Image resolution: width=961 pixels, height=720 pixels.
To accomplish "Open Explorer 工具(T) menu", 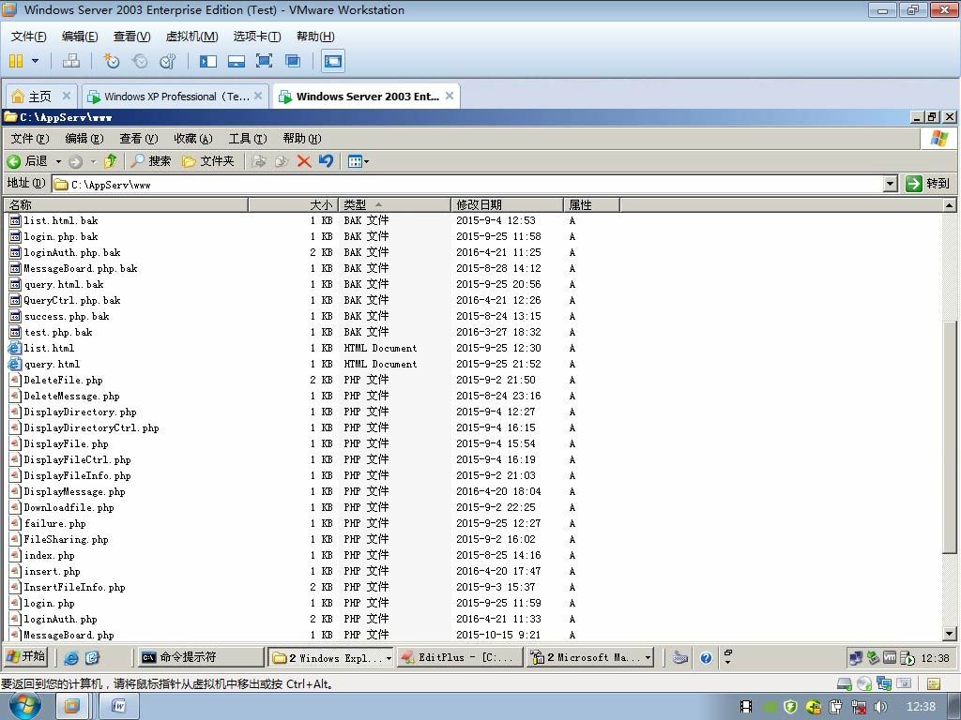I will [x=248, y=139].
